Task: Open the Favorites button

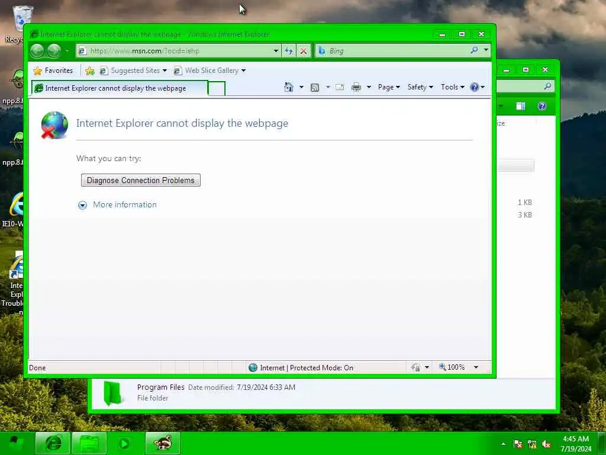Action: coord(53,71)
